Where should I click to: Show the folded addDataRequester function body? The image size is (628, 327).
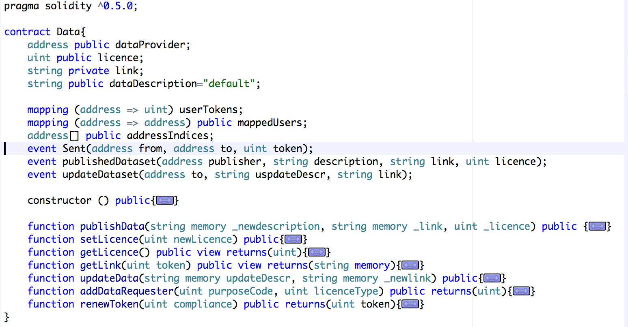522,291
